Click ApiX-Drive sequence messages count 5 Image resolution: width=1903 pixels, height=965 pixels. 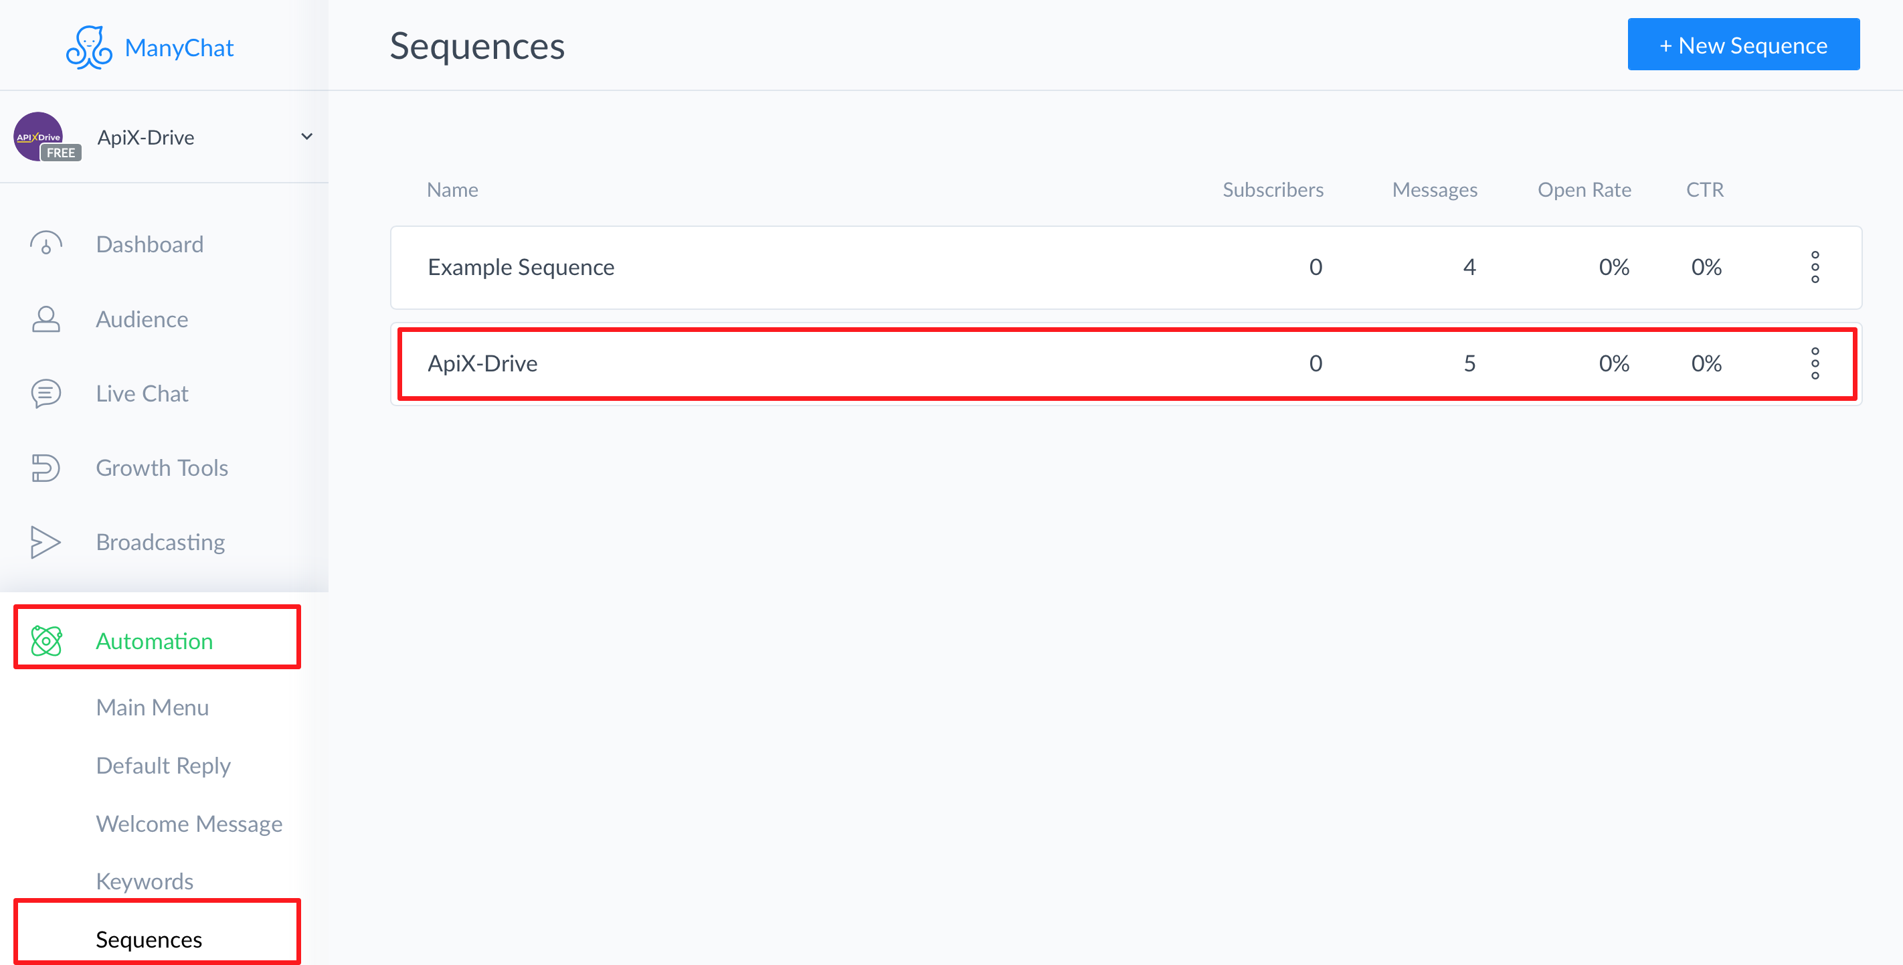tap(1469, 363)
